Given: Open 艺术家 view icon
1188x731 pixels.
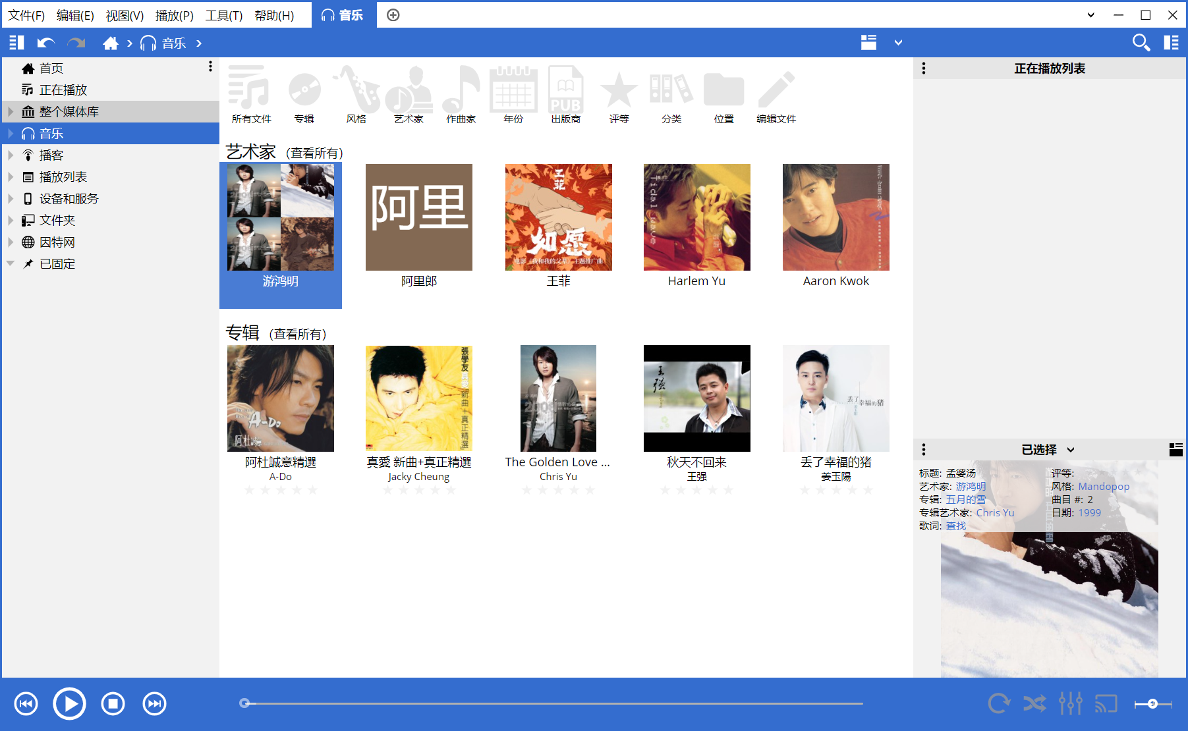Looking at the screenshot, I should [409, 94].
